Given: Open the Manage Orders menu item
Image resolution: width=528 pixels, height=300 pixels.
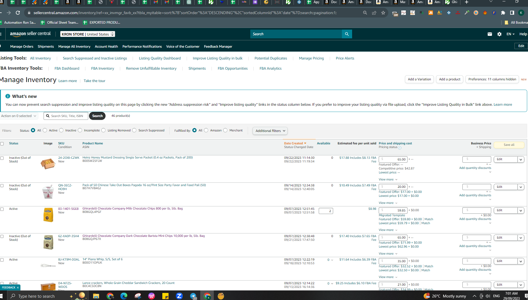Looking at the screenshot, I should [x=22, y=47].
